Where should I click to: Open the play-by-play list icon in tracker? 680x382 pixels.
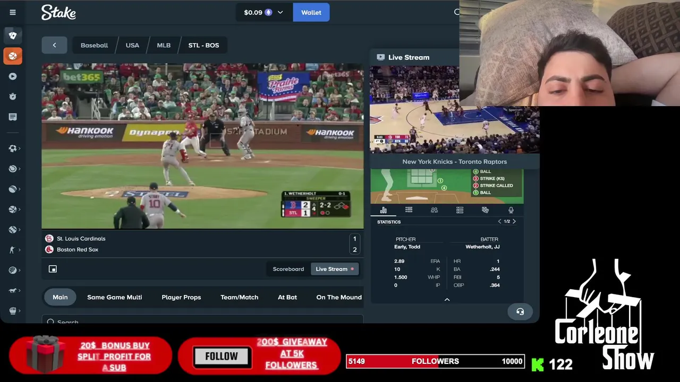(x=409, y=210)
